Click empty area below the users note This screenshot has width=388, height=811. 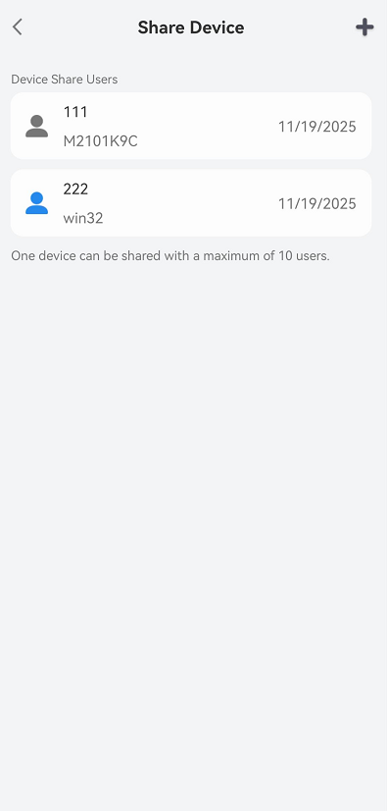pyautogui.click(x=194, y=517)
